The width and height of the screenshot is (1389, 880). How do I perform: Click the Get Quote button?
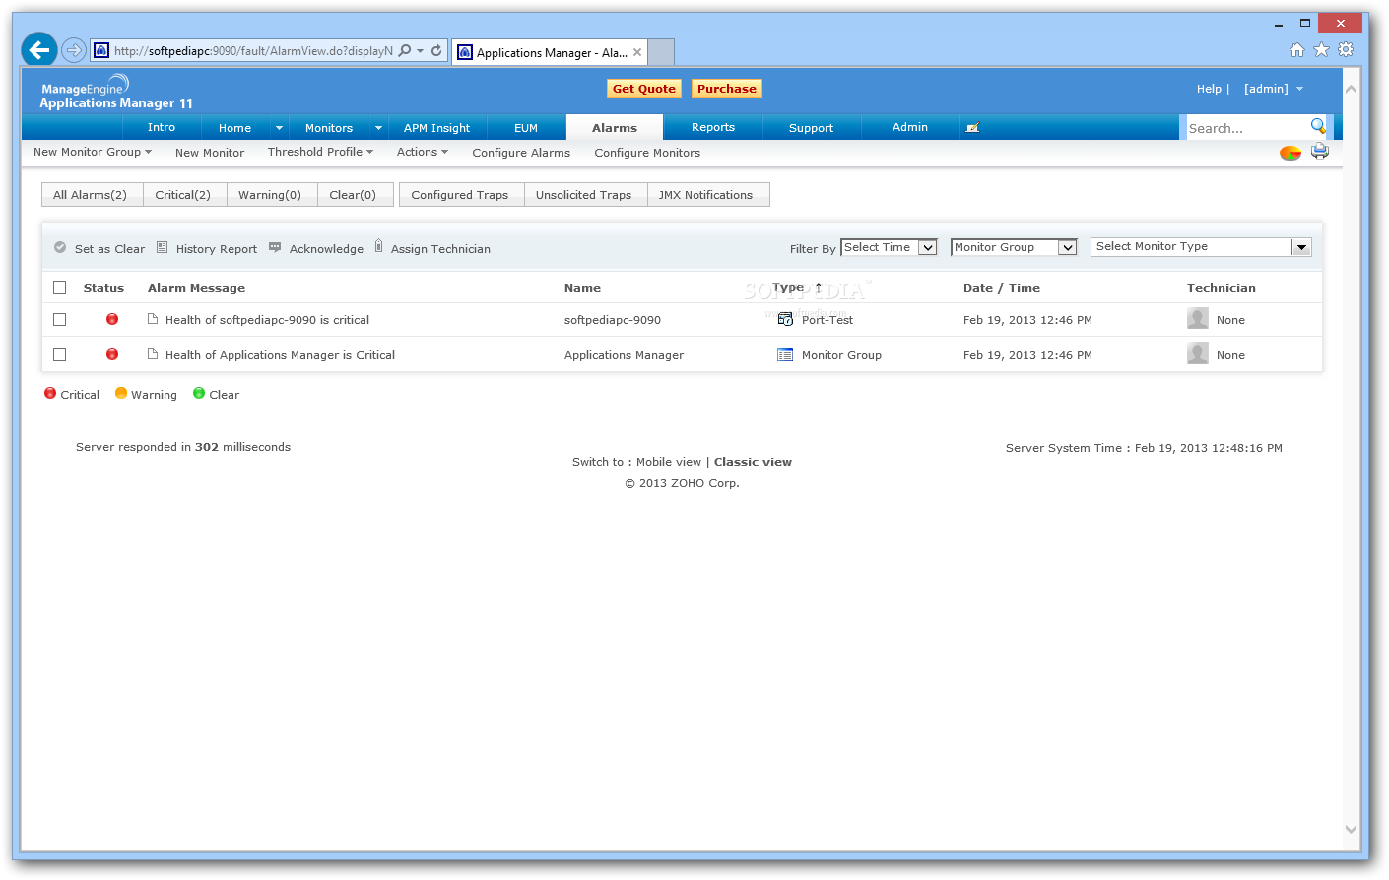tap(644, 89)
